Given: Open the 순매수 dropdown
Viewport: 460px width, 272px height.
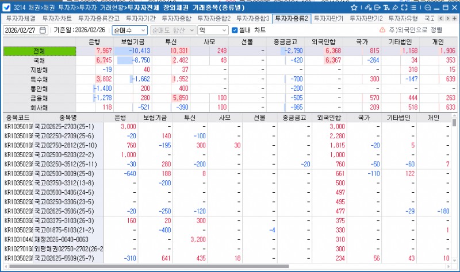Looking at the screenshot, I should pos(129,30).
